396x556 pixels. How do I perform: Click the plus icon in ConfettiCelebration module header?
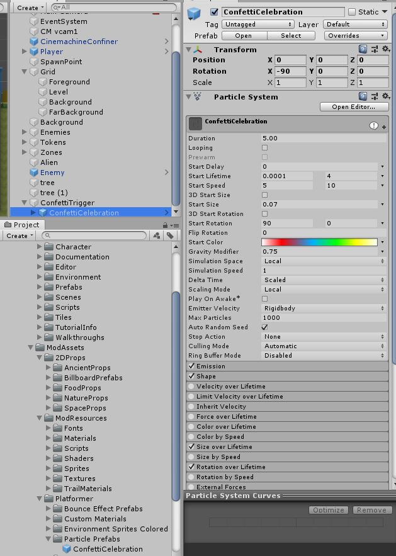[383, 127]
